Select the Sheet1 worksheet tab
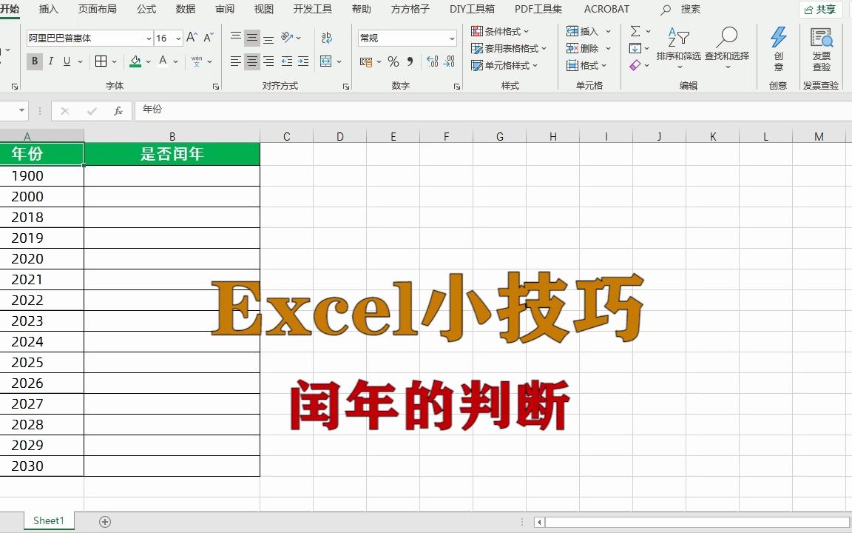The width and height of the screenshot is (852, 533). [48, 520]
